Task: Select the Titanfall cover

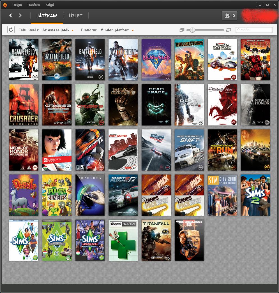Action: (156, 240)
